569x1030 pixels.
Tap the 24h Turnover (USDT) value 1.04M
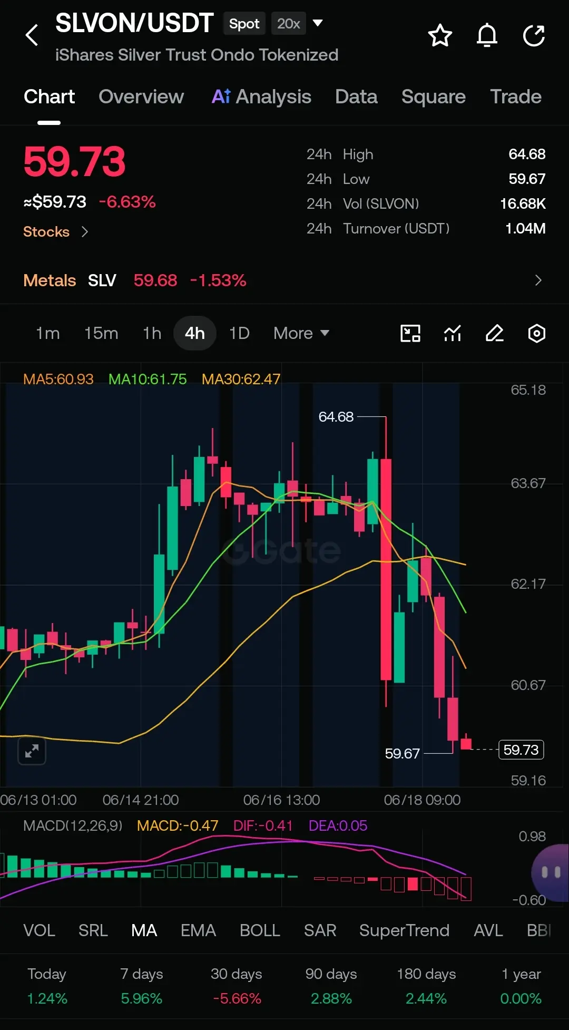(525, 228)
